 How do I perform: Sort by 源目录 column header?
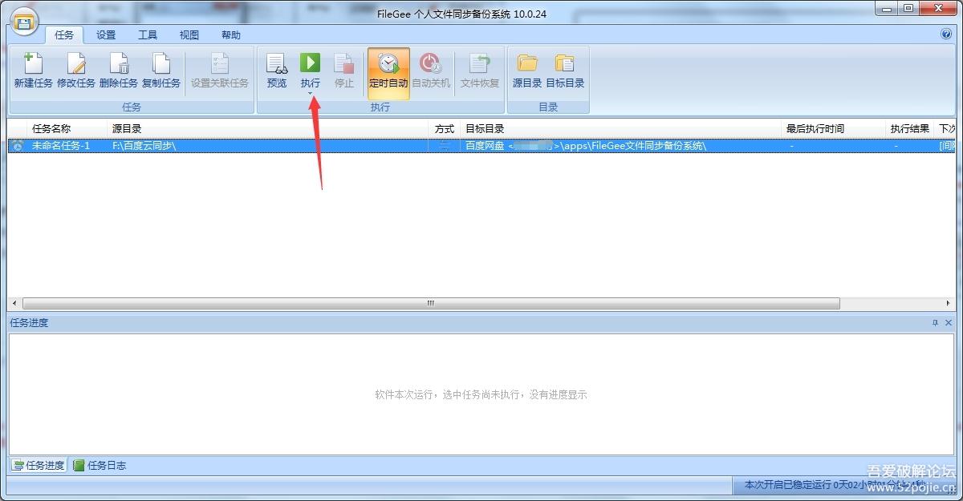click(x=269, y=129)
